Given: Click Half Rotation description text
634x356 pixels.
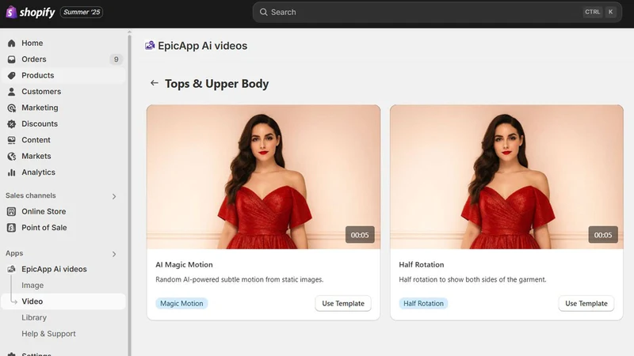Looking at the screenshot, I should pos(472,279).
